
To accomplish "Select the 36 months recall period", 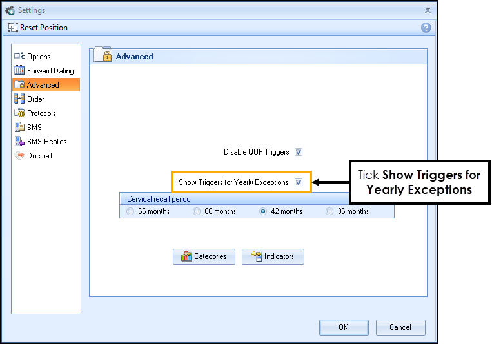I will click(x=330, y=211).
